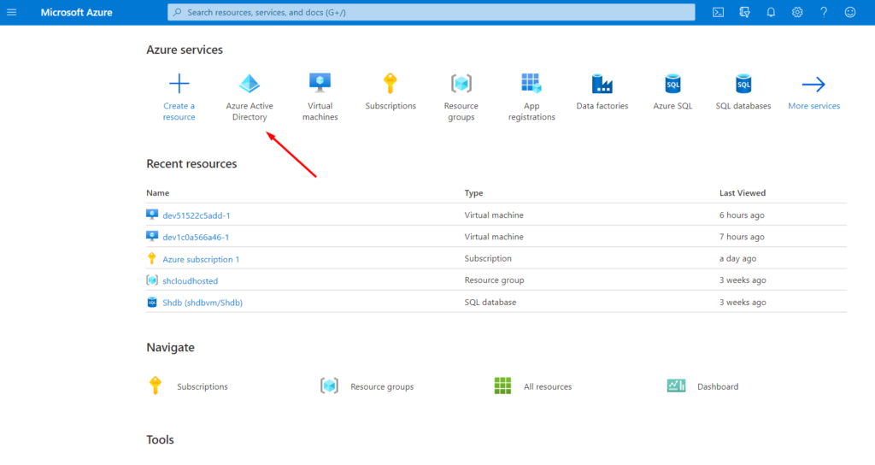Click the Subscriptions key icon under Navigate
This screenshot has width=875, height=465.
coord(156,386)
